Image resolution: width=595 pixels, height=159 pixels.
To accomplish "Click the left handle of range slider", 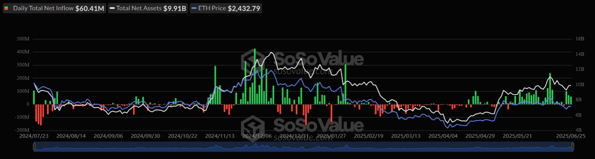I will click(x=34, y=147).
